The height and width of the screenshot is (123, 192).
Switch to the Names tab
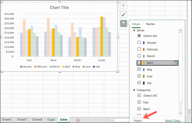click(150, 24)
